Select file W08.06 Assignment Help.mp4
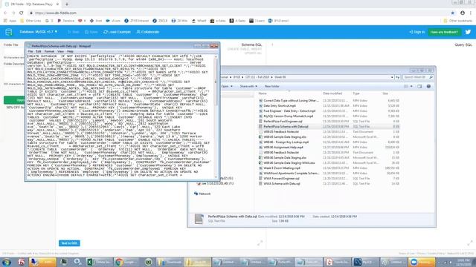 pyautogui.click(x=283, y=148)
